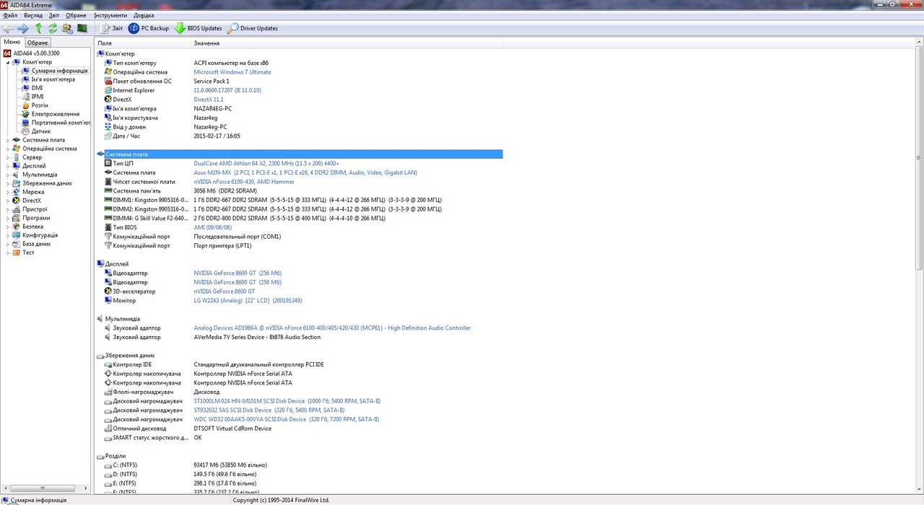
Task: Click the DirectX 11.1 value link
Action: (x=209, y=100)
